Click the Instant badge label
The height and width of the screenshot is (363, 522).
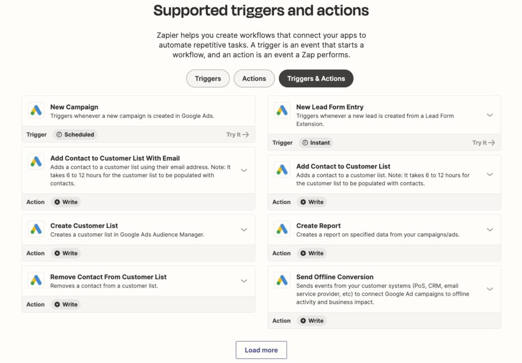pos(320,142)
